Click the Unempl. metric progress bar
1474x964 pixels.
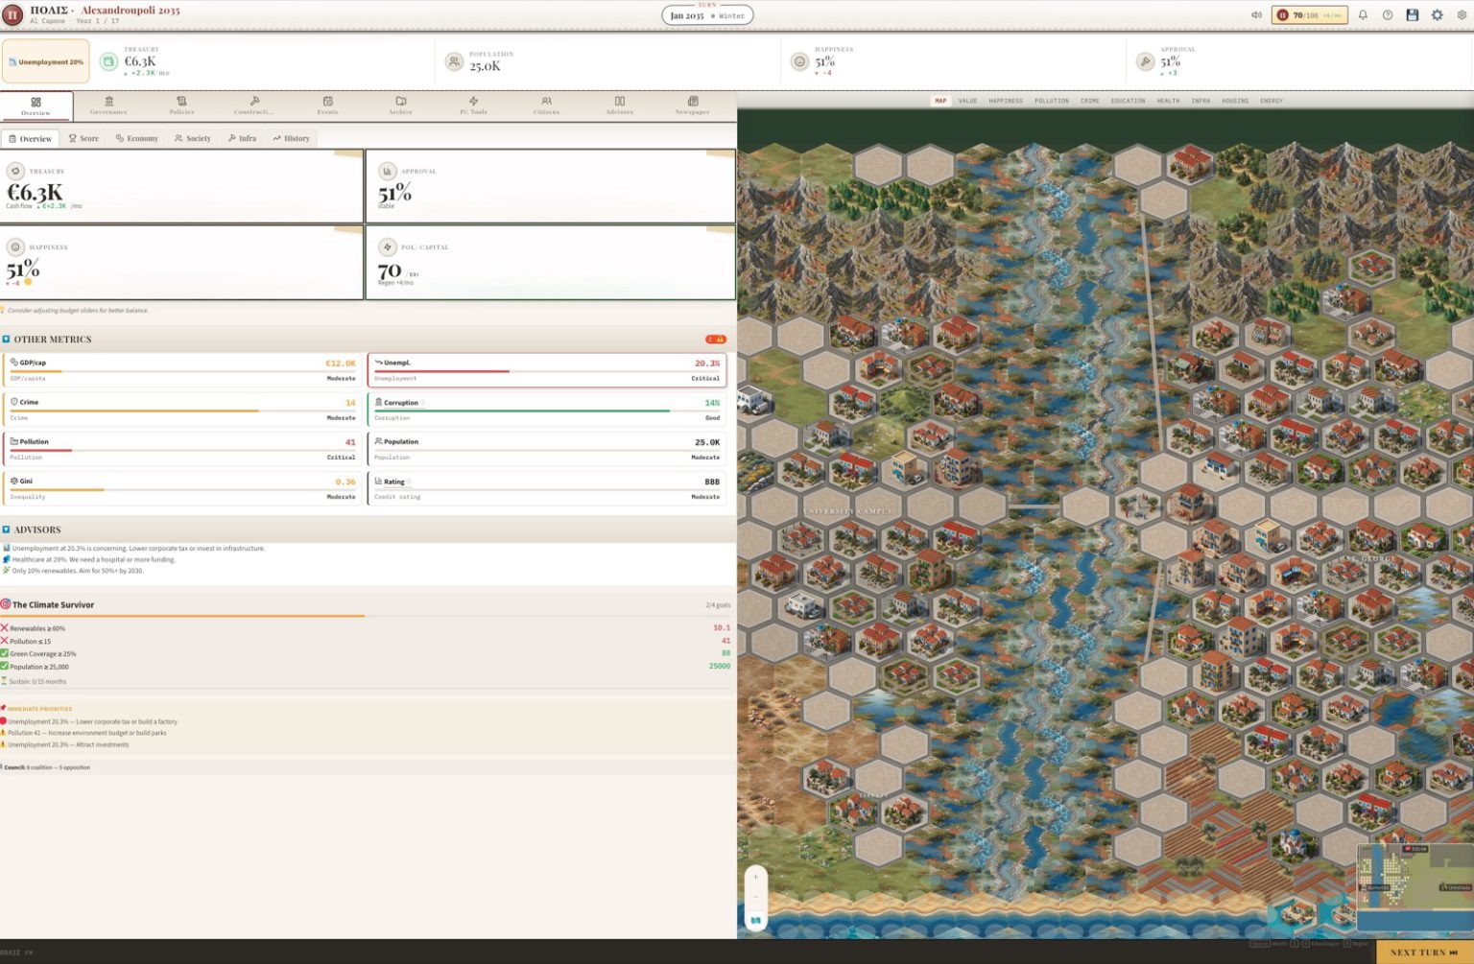point(547,371)
